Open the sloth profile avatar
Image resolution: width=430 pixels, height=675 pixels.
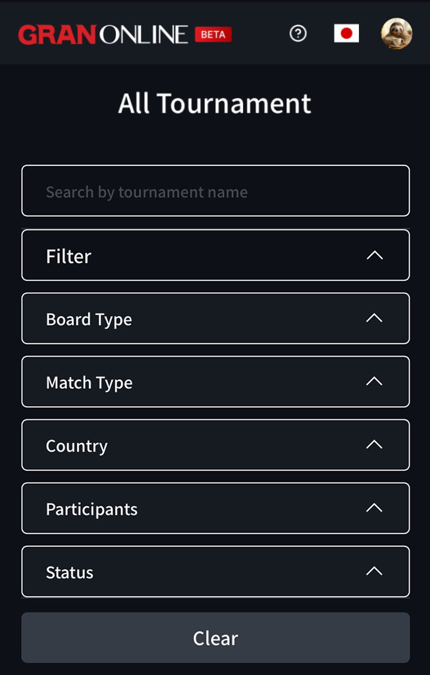396,33
